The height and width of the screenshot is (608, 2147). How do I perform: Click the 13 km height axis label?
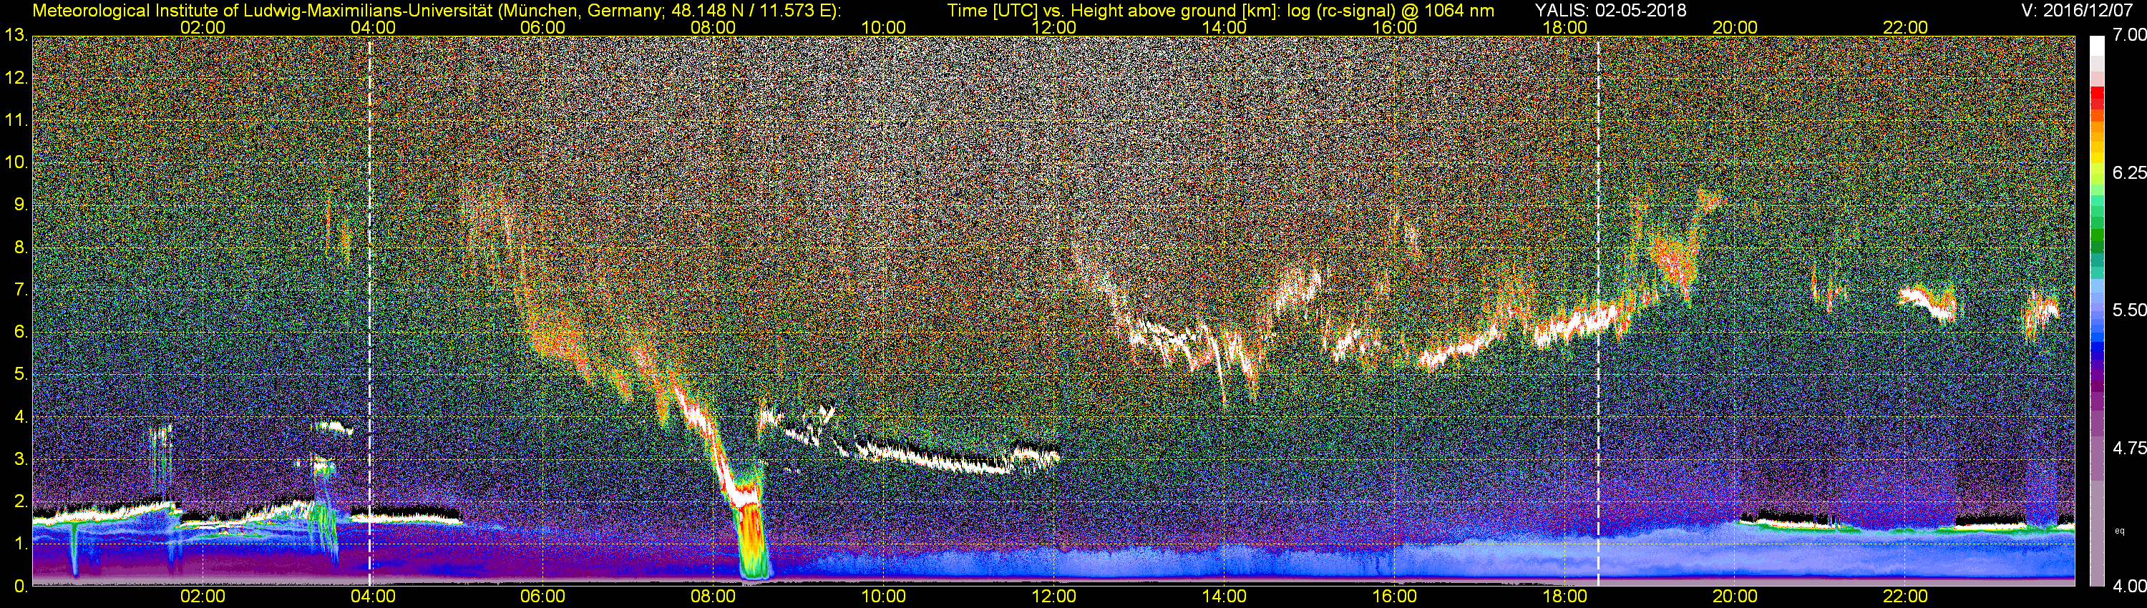tap(16, 36)
